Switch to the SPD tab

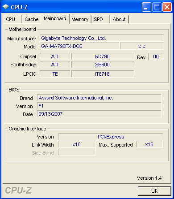100,19
